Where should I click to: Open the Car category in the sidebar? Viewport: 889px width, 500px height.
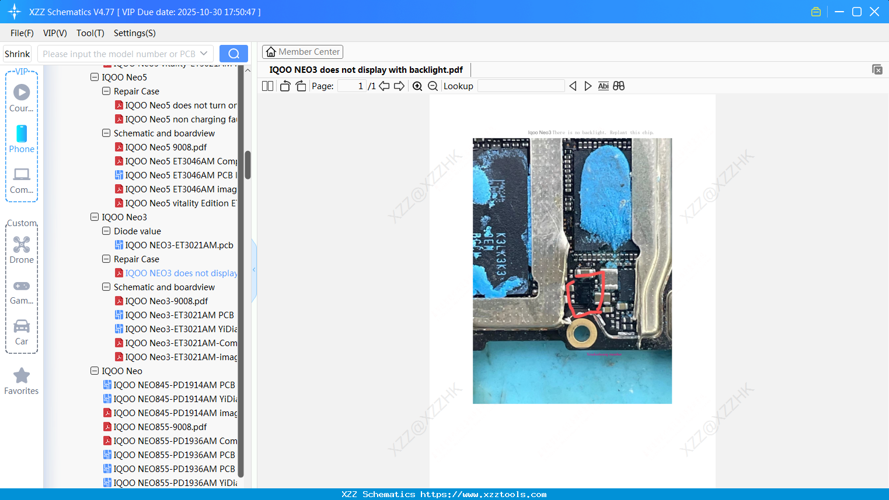click(x=22, y=332)
